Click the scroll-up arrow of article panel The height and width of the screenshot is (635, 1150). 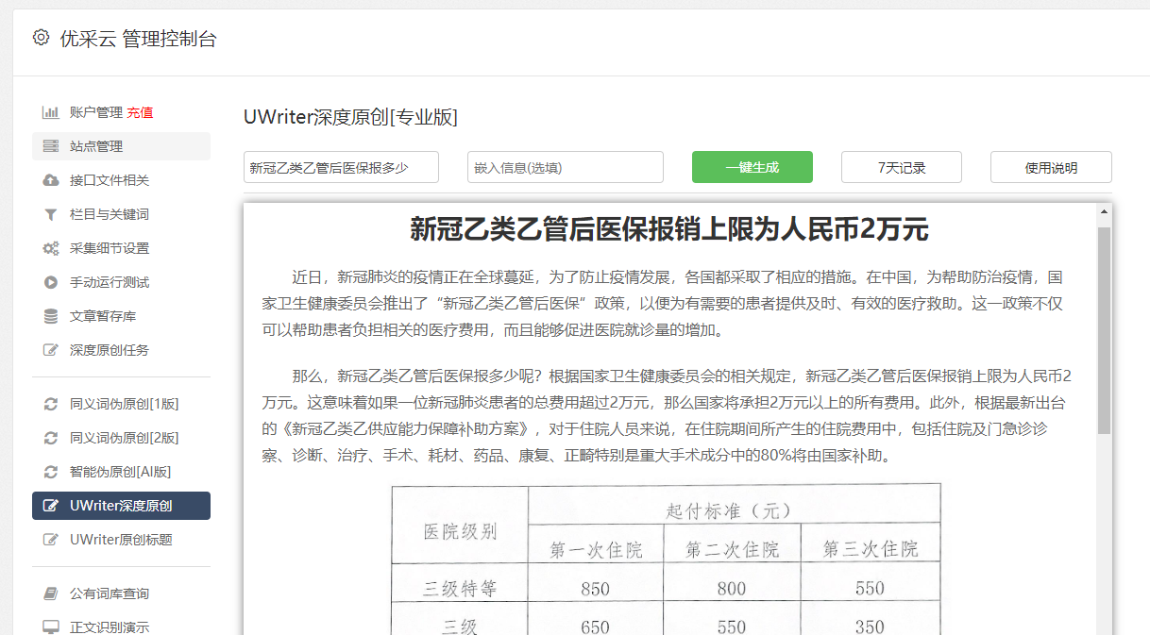pos(1104,211)
